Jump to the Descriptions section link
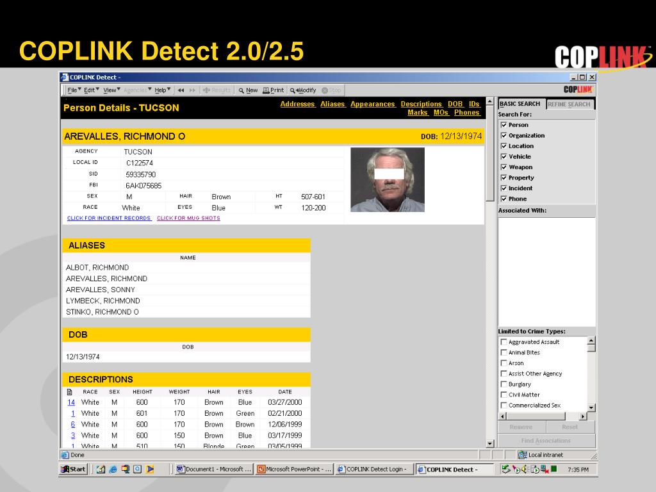656x492 pixels. click(422, 104)
